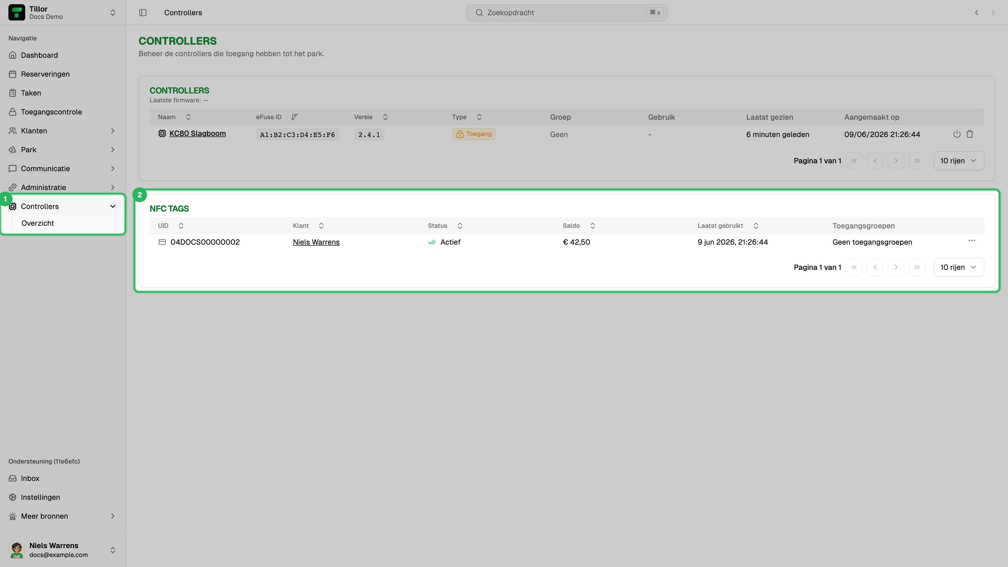1008x567 pixels.
Task: Expand the Administratie submenu chevron
Action: [113, 187]
